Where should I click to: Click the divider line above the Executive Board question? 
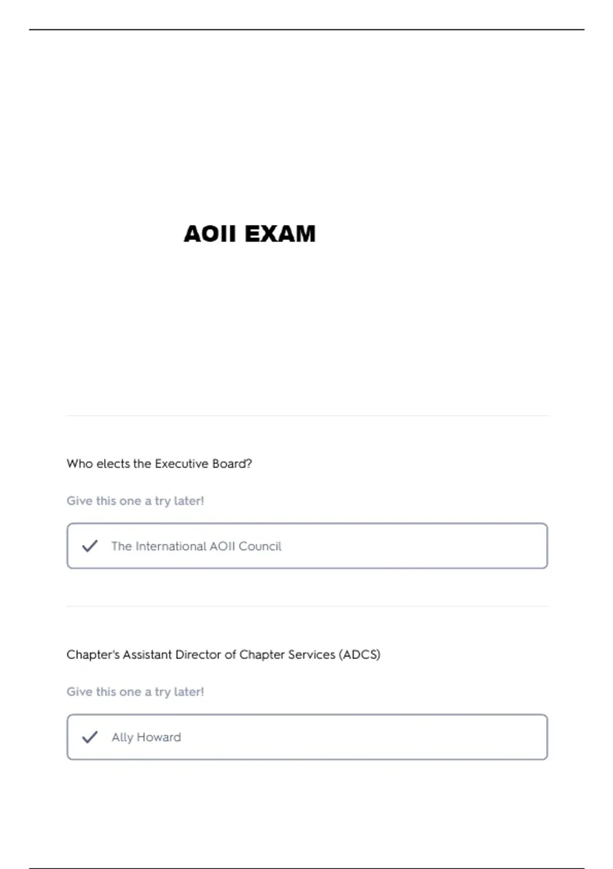(307, 416)
